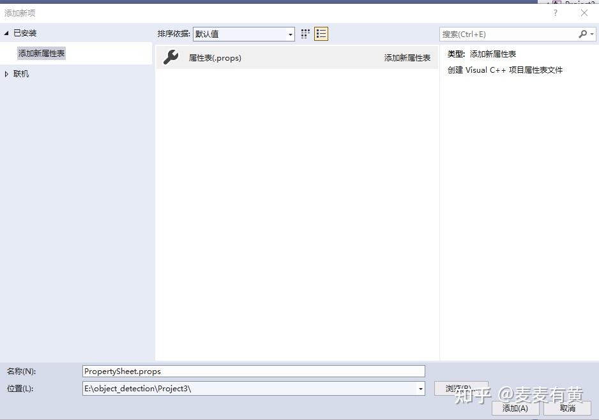This screenshot has width=599, height=420.
Task: Click the E:\object_detection\Project3 path field
Action: (249, 388)
